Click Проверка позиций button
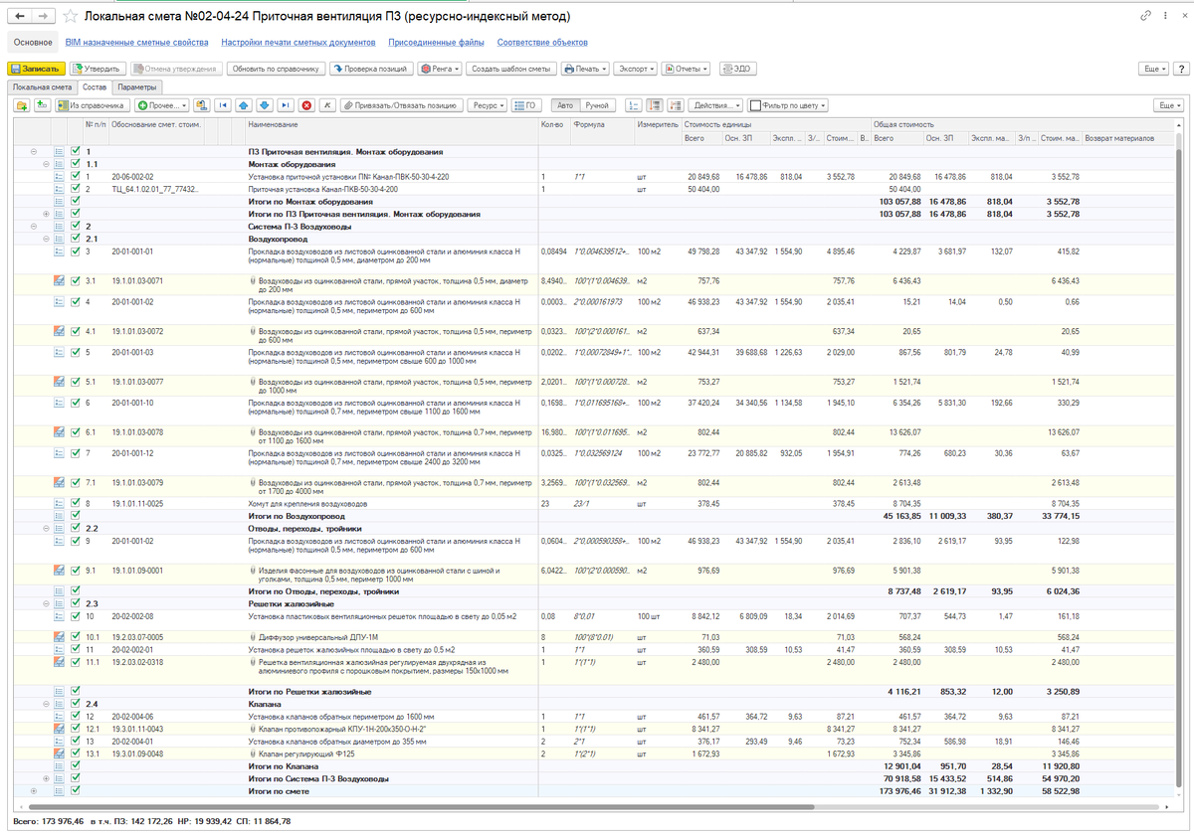The image size is (1194, 834). click(371, 69)
